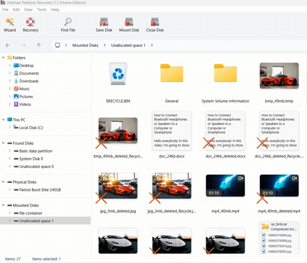Open the Tools menu
The image size is (307, 263).
click(42, 10)
